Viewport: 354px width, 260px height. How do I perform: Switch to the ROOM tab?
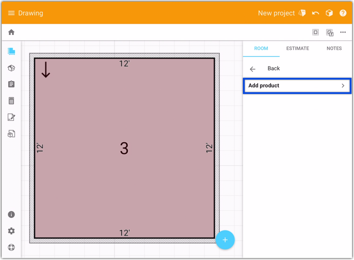[261, 48]
